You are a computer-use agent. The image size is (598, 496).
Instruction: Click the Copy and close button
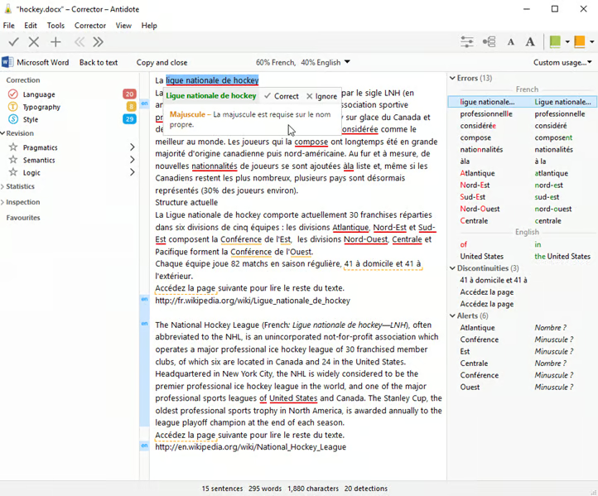tap(162, 62)
